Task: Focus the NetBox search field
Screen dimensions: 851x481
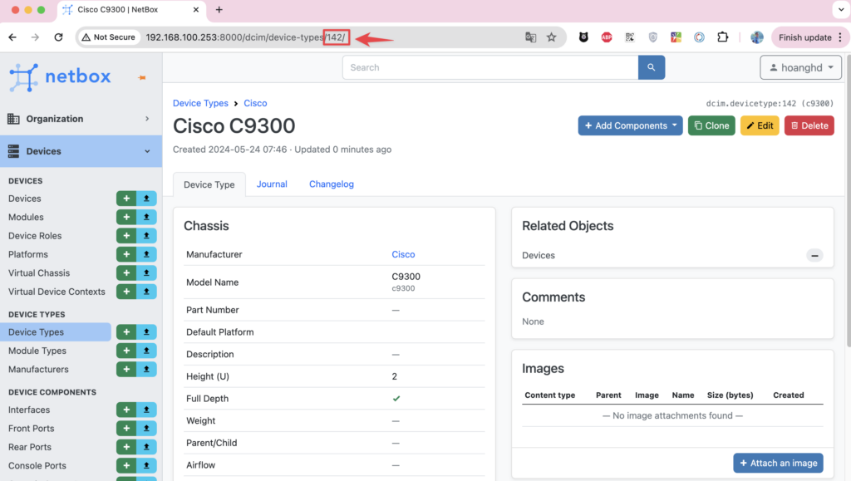Action: pos(490,67)
